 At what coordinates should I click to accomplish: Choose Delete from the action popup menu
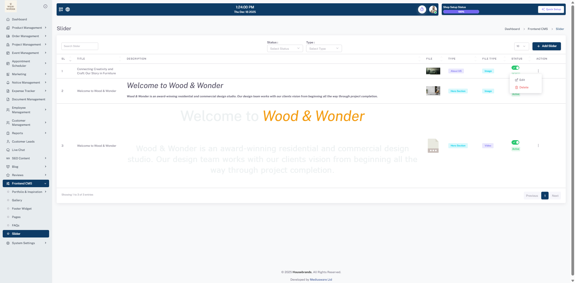(523, 87)
